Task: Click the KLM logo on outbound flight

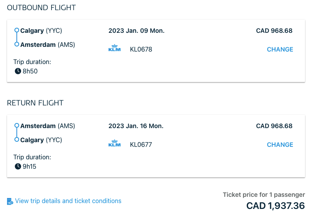Action: [x=114, y=48]
